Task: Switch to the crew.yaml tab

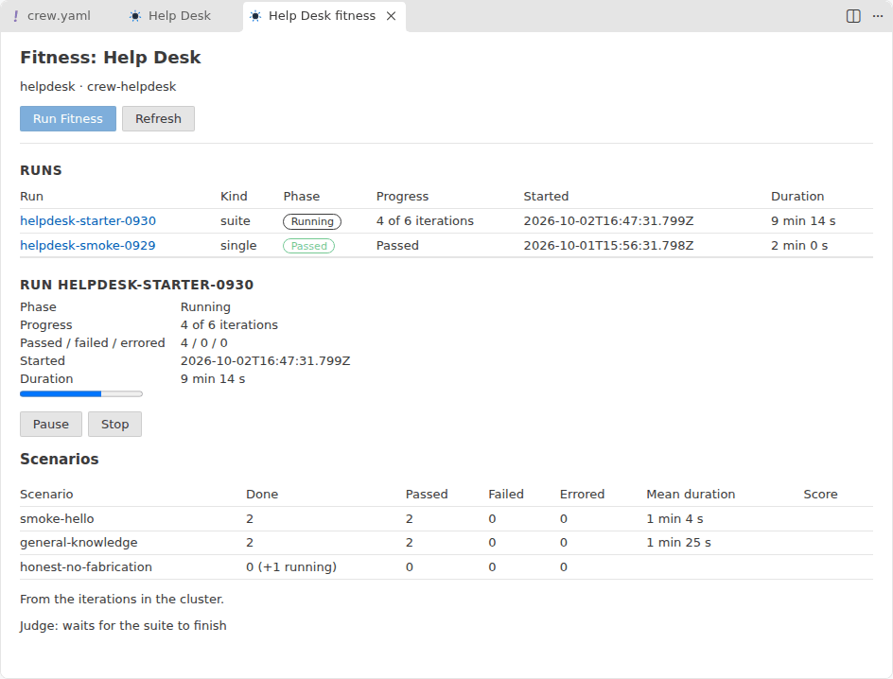Action: [x=51, y=16]
